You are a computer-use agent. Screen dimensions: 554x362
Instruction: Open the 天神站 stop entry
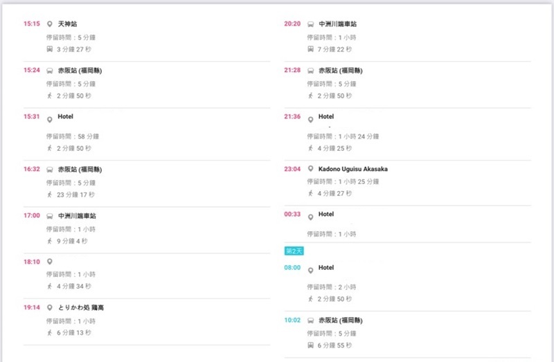pos(68,24)
